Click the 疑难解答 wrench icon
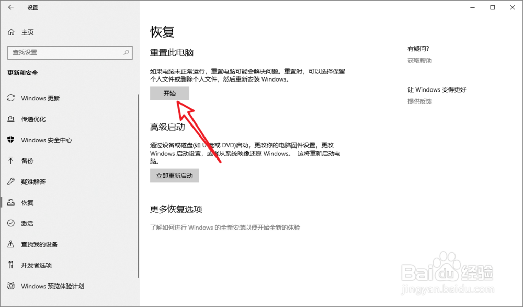Image resolution: width=523 pixels, height=307 pixels. click(x=11, y=181)
